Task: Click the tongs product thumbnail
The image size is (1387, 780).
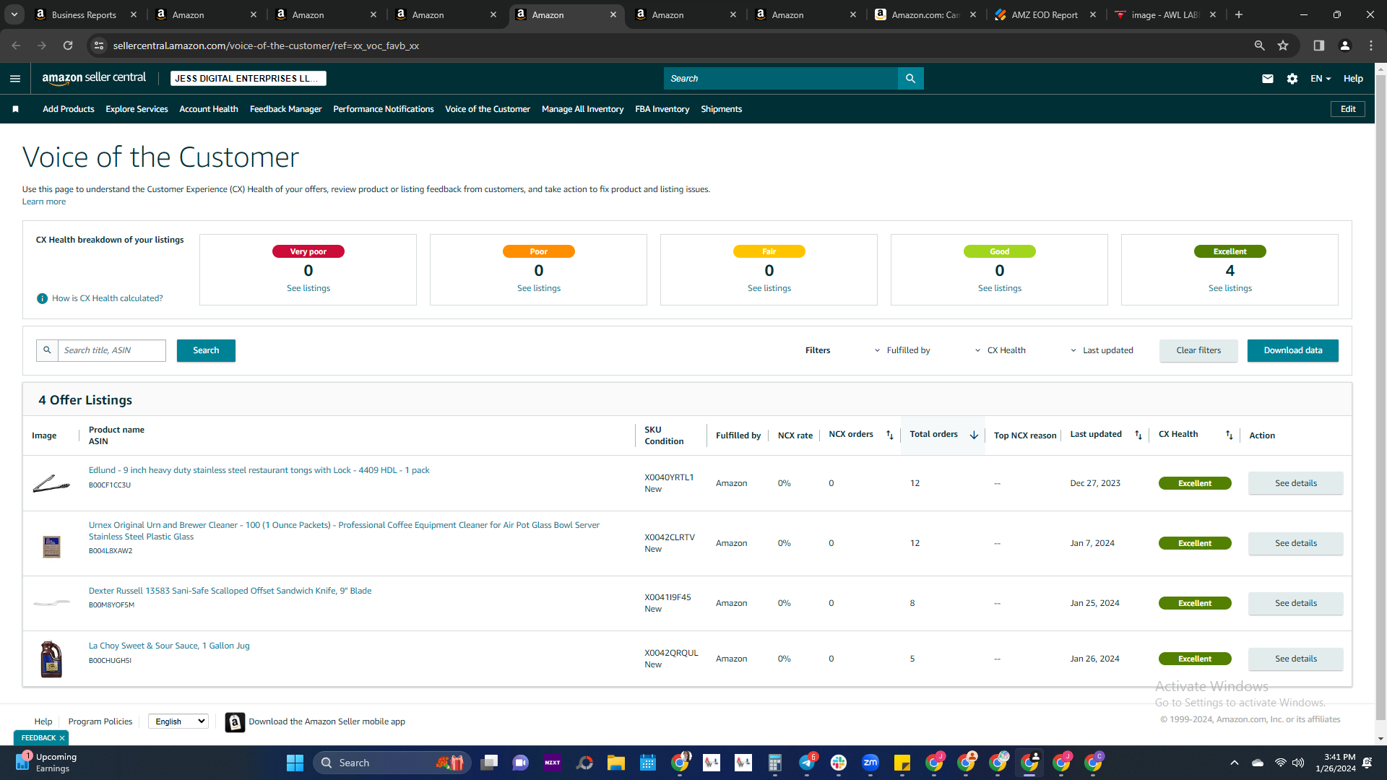Action: [x=51, y=483]
